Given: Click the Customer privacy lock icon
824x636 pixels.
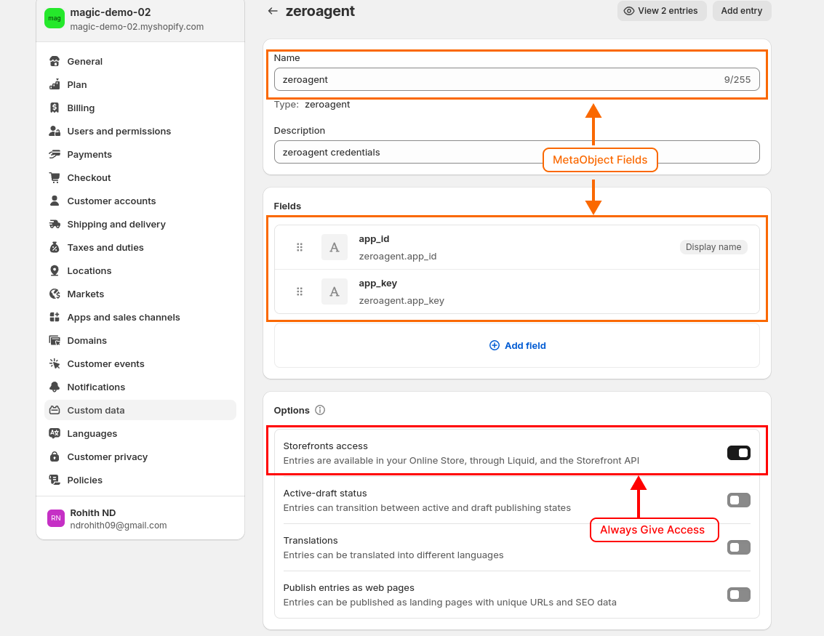Looking at the screenshot, I should (55, 456).
